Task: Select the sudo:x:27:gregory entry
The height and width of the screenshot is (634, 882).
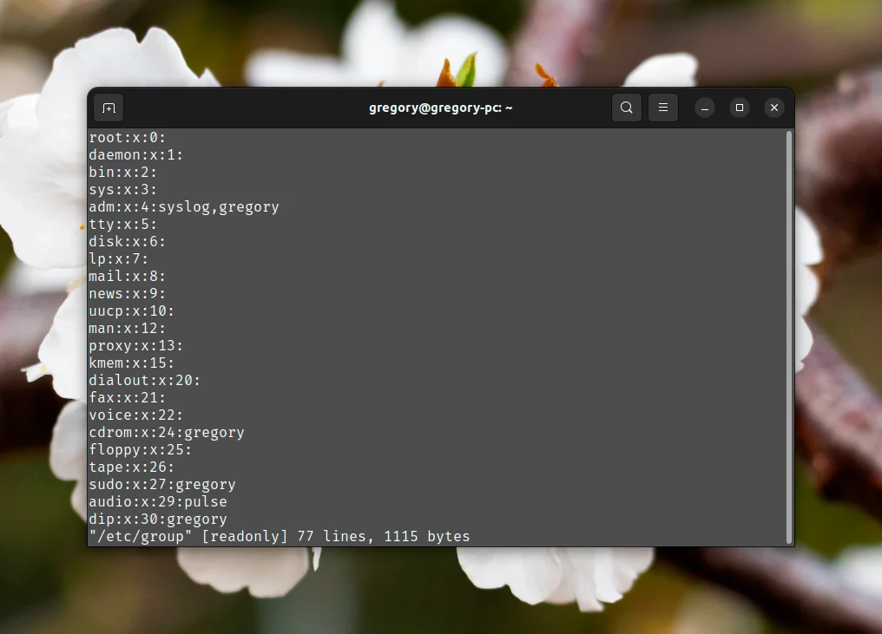Action: [162, 484]
